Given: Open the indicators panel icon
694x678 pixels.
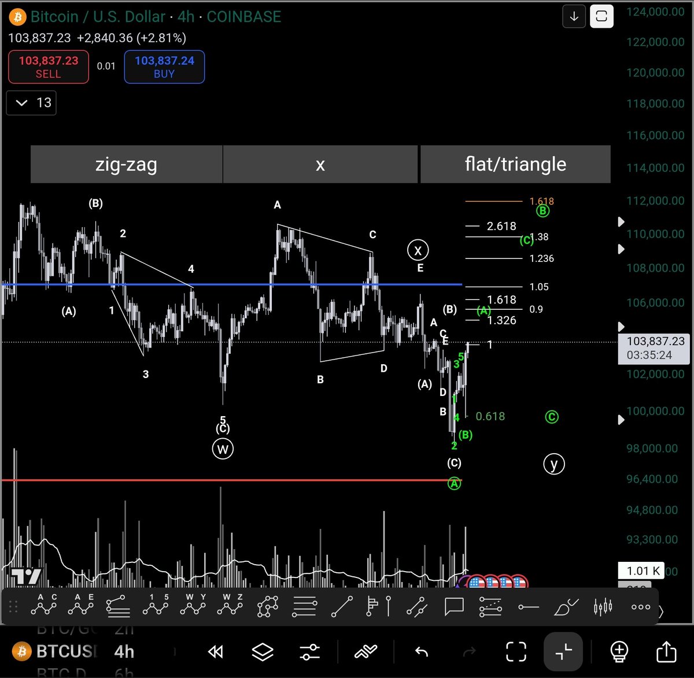Looking at the screenshot, I should (x=366, y=652).
